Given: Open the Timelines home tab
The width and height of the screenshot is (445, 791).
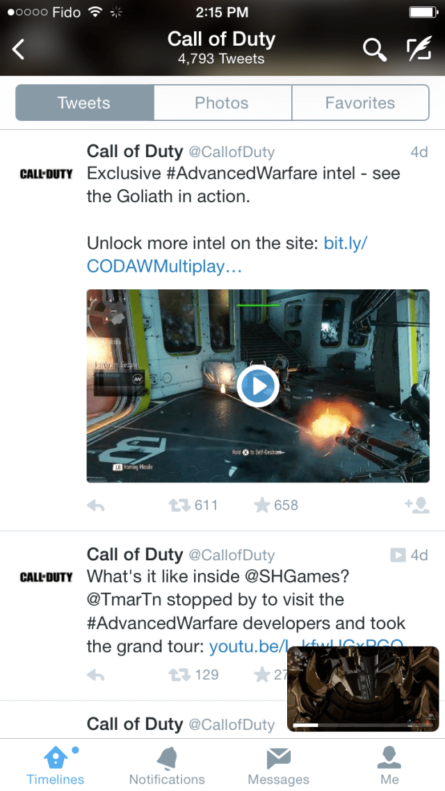Looking at the screenshot, I should (x=56, y=765).
